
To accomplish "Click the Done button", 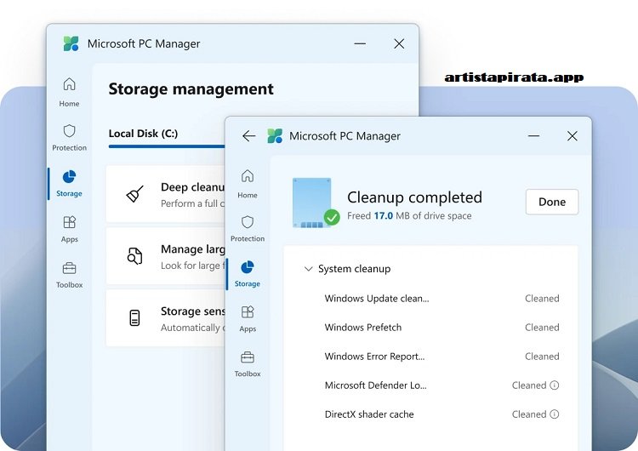I will click(552, 202).
